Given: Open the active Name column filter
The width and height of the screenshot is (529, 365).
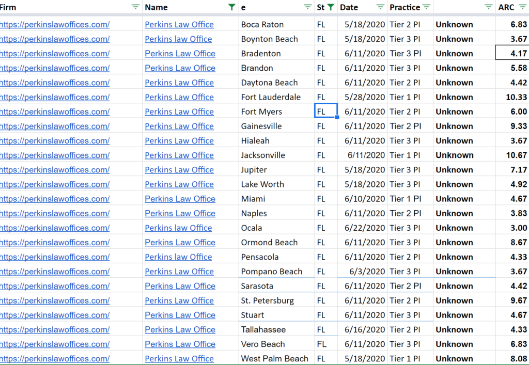Looking at the screenshot, I should click(231, 7).
